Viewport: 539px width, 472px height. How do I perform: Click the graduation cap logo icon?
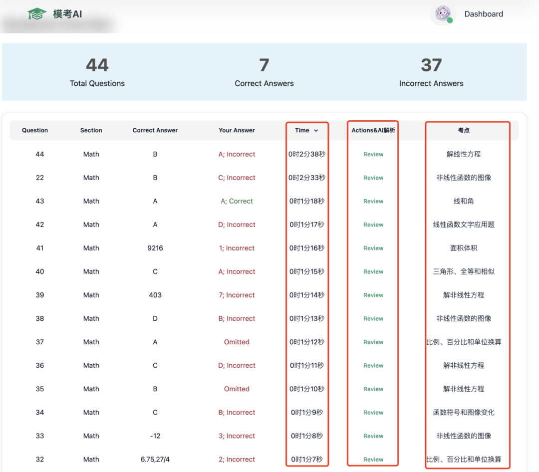coord(37,14)
